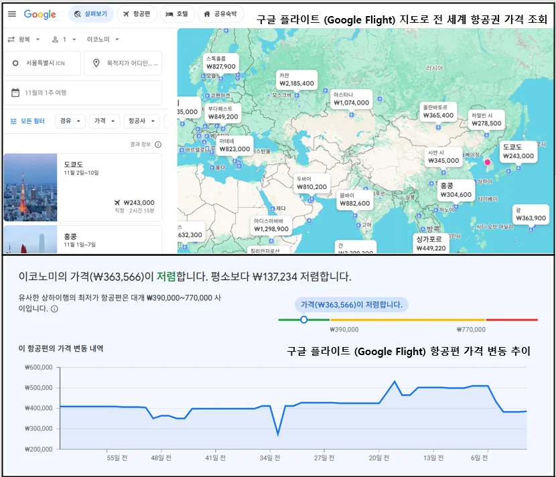Click the 가격(₩363,566)이 저렴합니다 tooltip bubble
This screenshot has height=477, width=556.
click(x=352, y=305)
